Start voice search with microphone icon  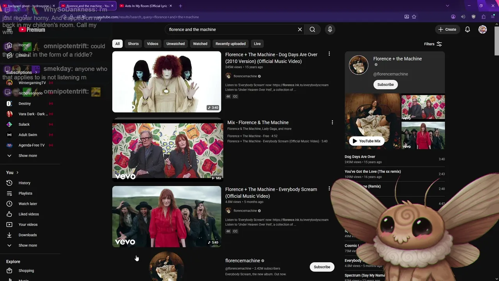[330, 29]
